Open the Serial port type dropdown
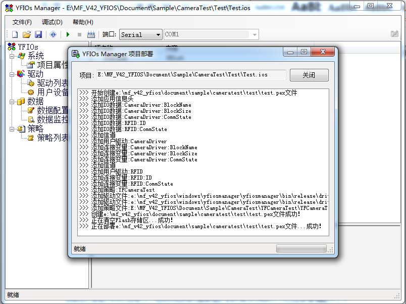Image resolution: width=406 pixels, height=304 pixels. [158, 35]
